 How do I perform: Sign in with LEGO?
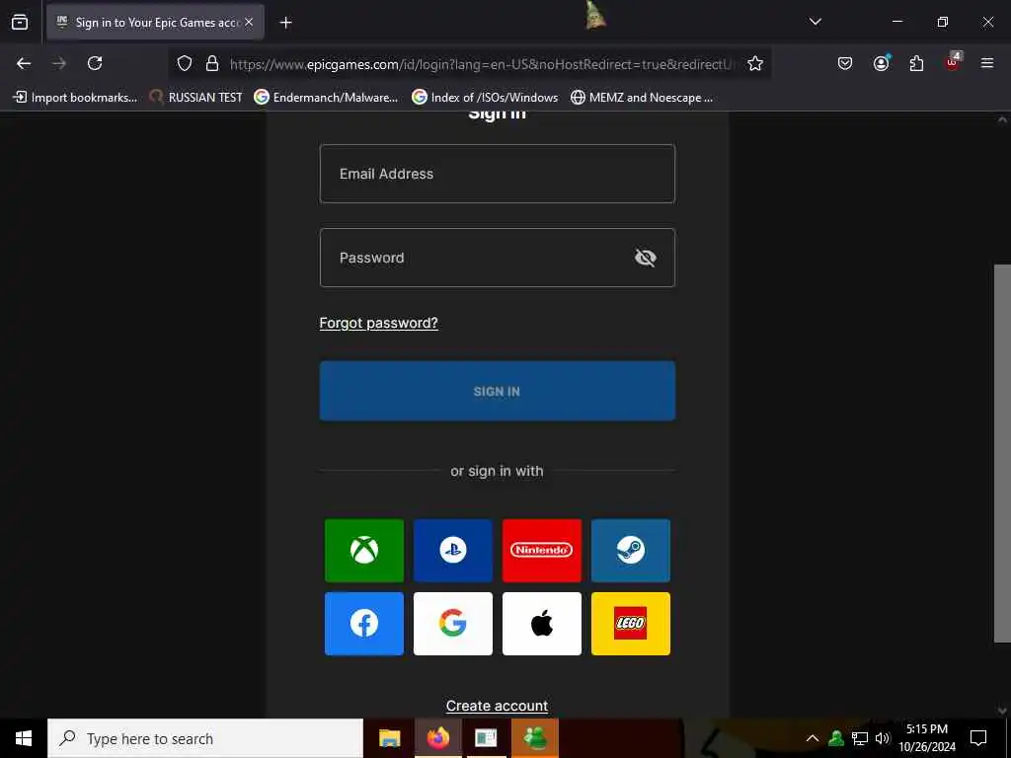tap(631, 624)
